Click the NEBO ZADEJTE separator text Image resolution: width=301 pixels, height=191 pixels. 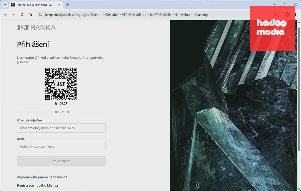pyautogui.click(x=61, y=112)
